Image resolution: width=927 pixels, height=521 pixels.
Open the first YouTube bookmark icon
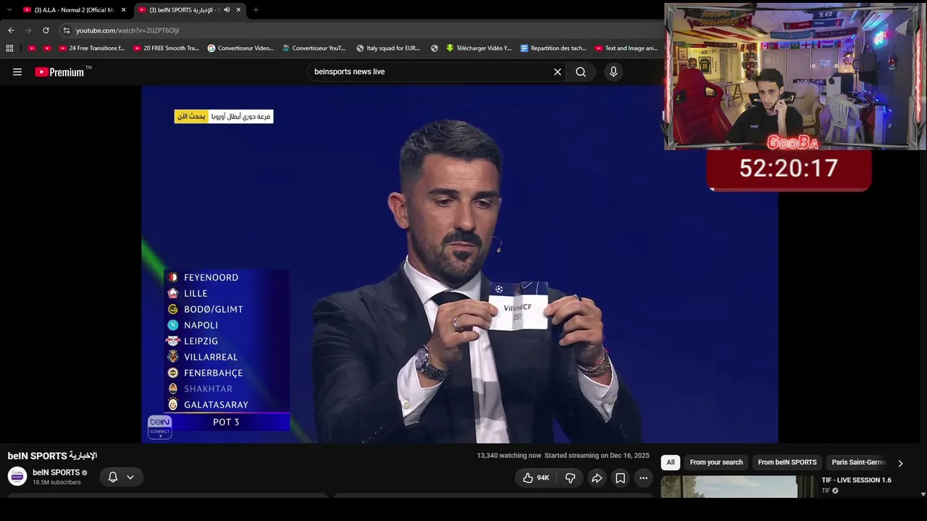pos(32,48)
